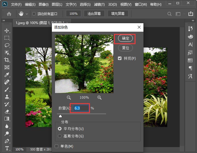Open the Swatches grid panel icon
The width and height of the screenshot is (197, 153).
tap(190, 61)
